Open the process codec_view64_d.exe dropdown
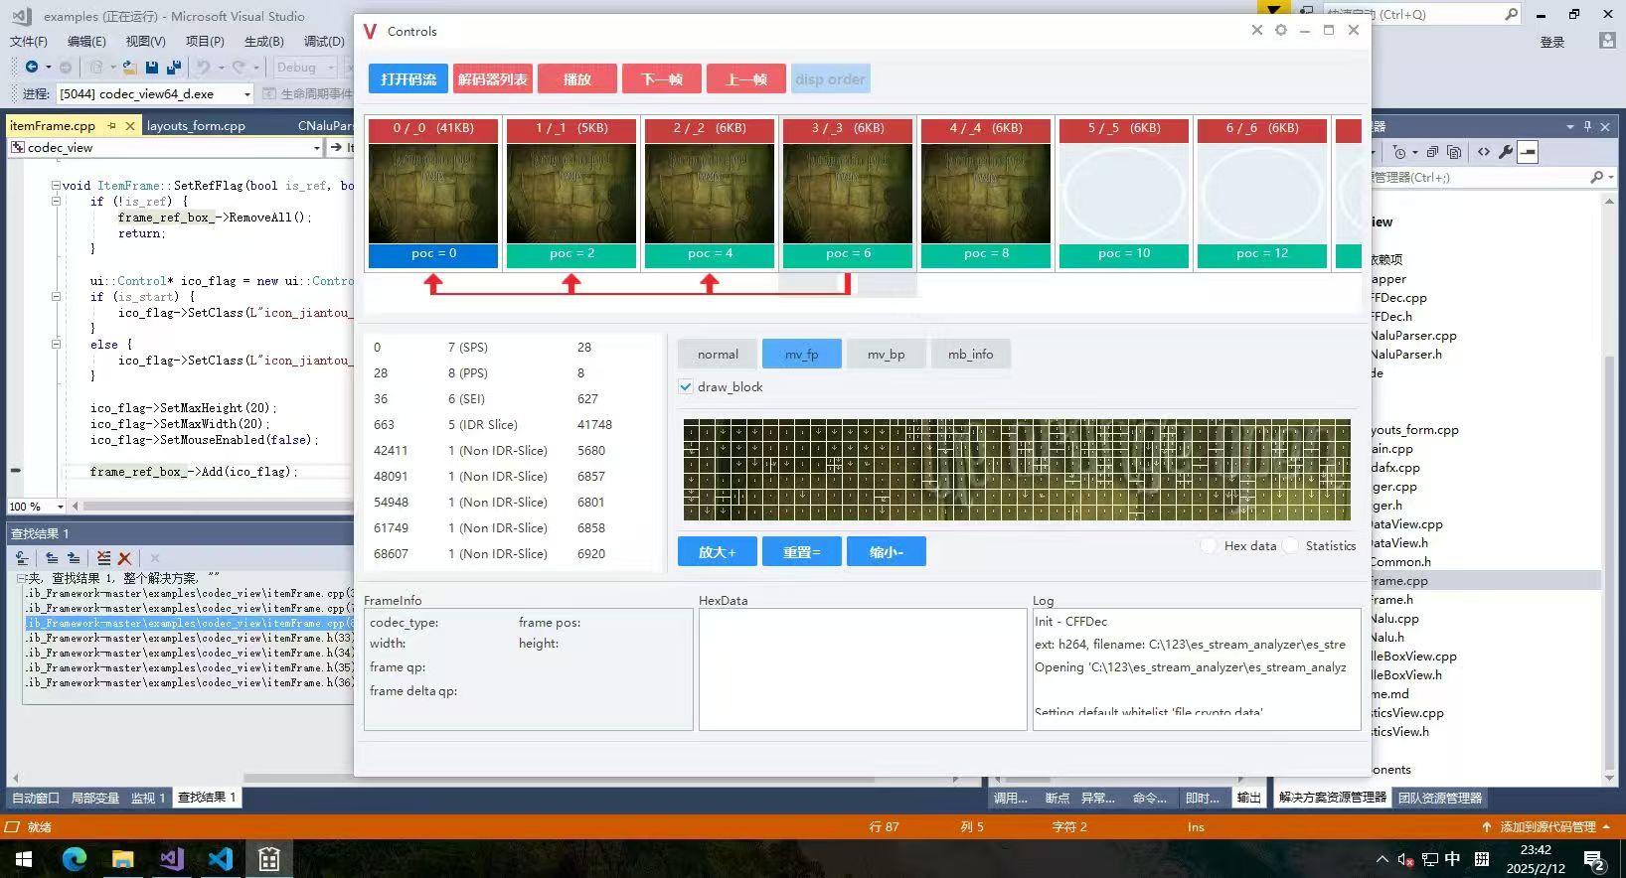 pyautogui.click(x=246, y=94)
